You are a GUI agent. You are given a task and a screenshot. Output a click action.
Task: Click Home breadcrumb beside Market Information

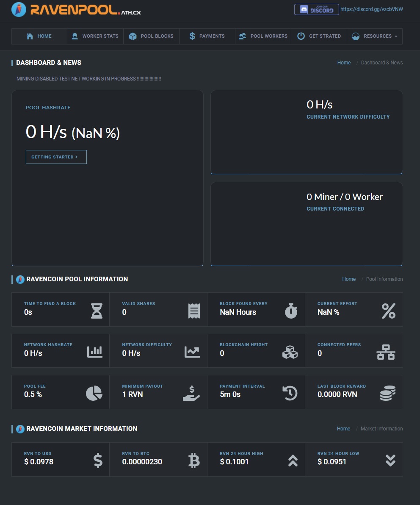click(343, 429)
